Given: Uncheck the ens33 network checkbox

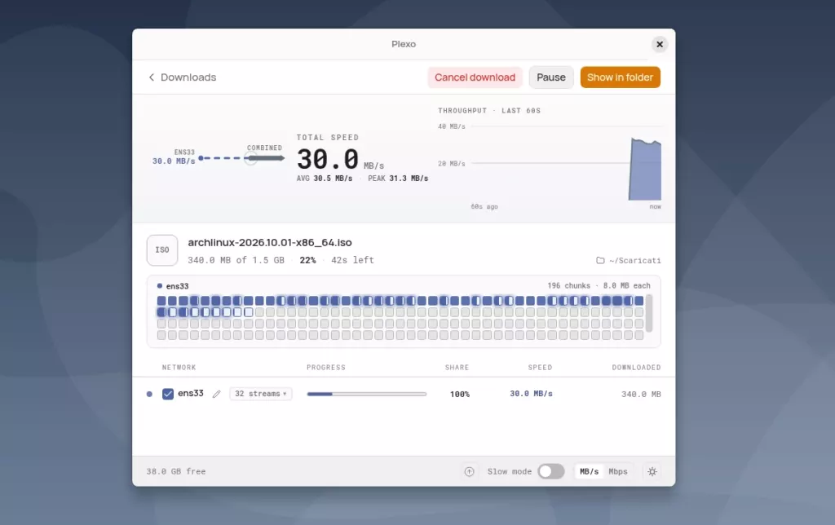Looking at the screenshot, I should click(x=168, y=394).
